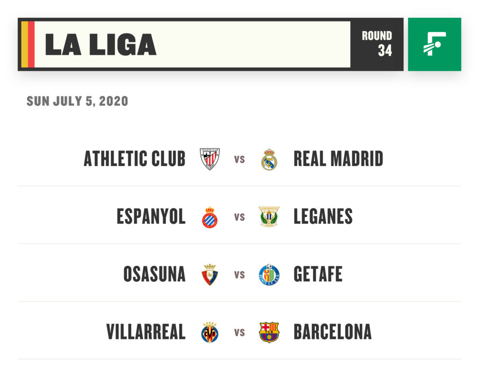Screen dimensions: 479x388
Task: Click the Sun July 5, 2020 date
Action: point(77,101)
